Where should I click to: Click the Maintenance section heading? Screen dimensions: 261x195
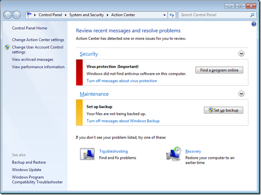pos(94,94)
